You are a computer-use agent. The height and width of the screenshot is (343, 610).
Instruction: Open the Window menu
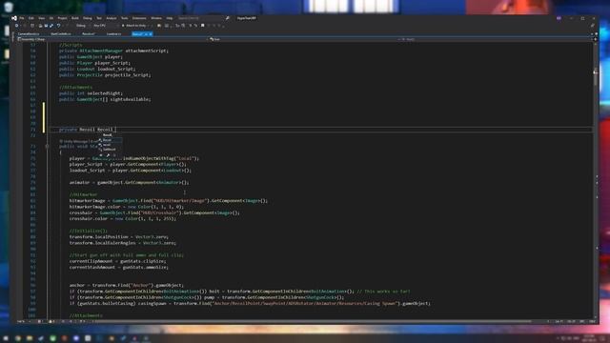pos(156,18)
